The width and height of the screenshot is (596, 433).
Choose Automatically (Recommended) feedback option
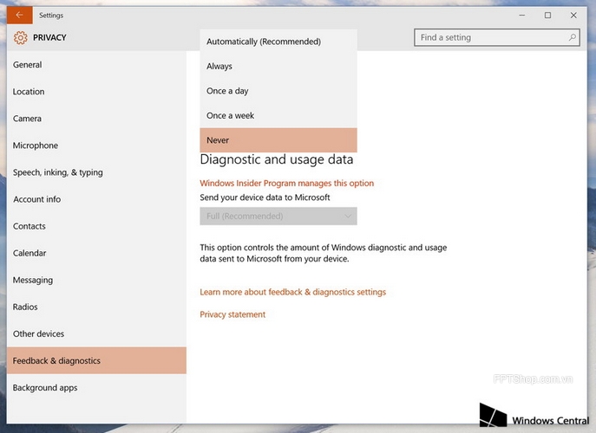278,42
